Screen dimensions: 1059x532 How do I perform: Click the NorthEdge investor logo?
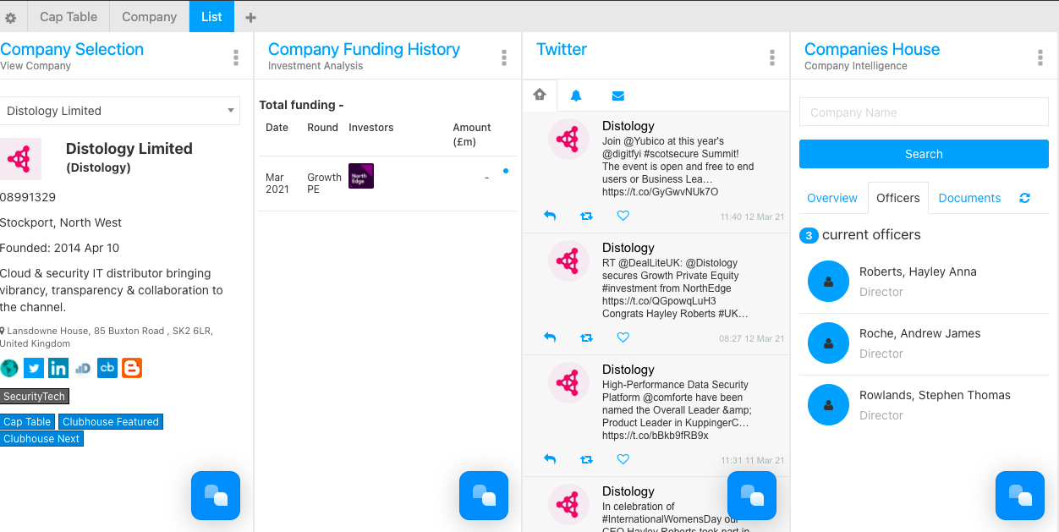(x=361, y=176)
